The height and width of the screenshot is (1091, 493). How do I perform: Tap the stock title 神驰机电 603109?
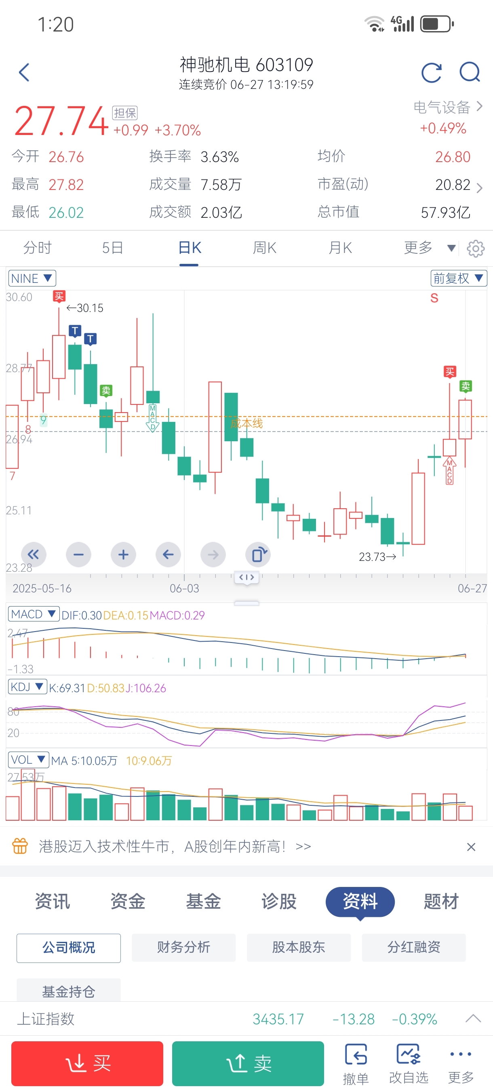246,64
